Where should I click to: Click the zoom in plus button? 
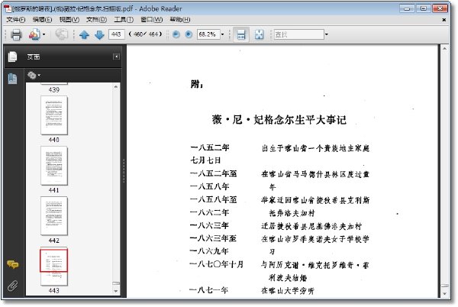point(189,34)
